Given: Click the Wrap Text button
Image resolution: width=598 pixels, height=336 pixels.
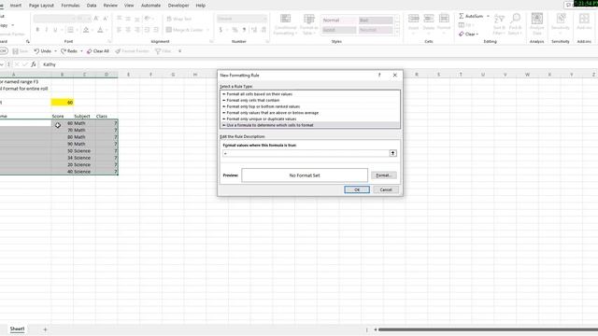Looking at the screenshot, I should (178, 19).
